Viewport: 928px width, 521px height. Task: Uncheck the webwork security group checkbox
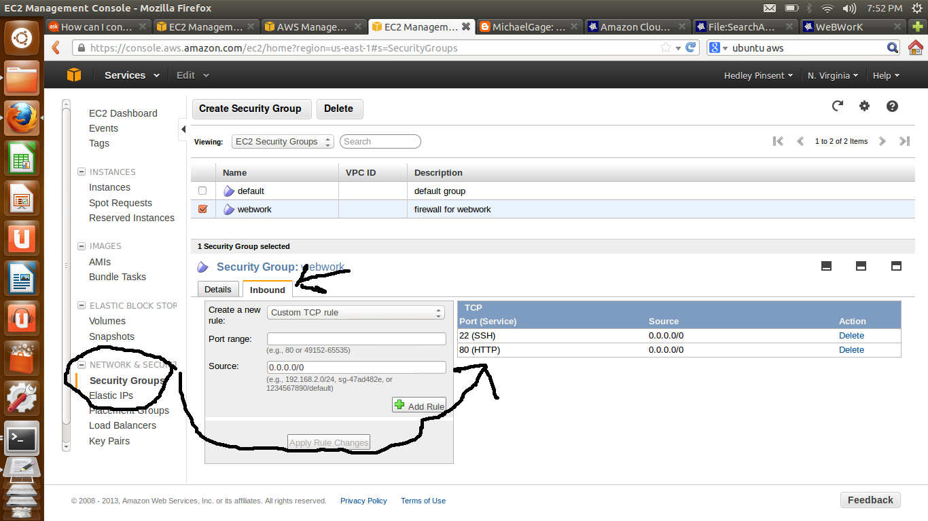pos(202,209)
